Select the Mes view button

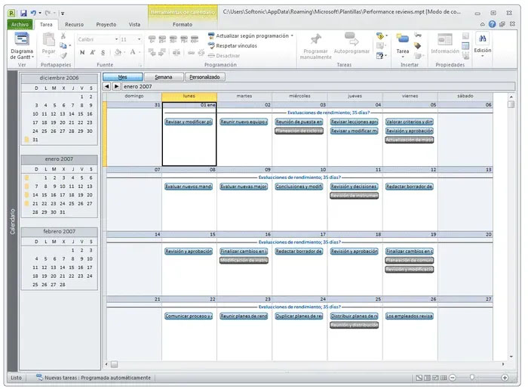tap(122, 77)
